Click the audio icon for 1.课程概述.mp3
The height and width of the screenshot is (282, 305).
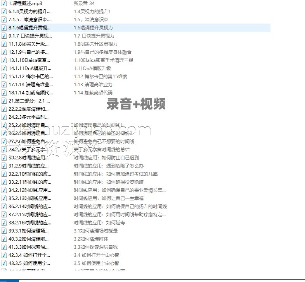4,3
